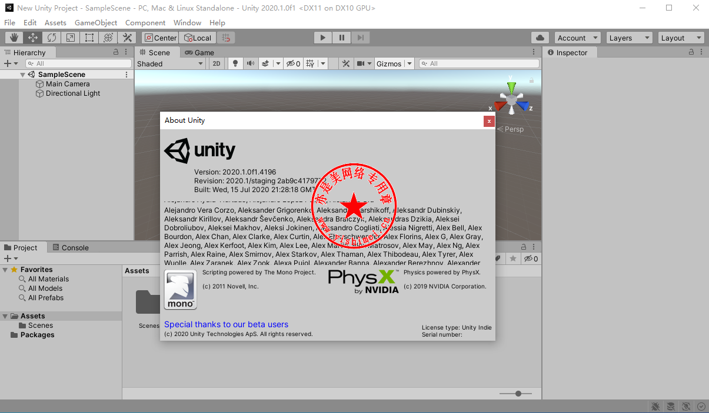Toggle scene audio speaker
The height and width of the screenshot is (413, 709).
click(x=251, y=63)
